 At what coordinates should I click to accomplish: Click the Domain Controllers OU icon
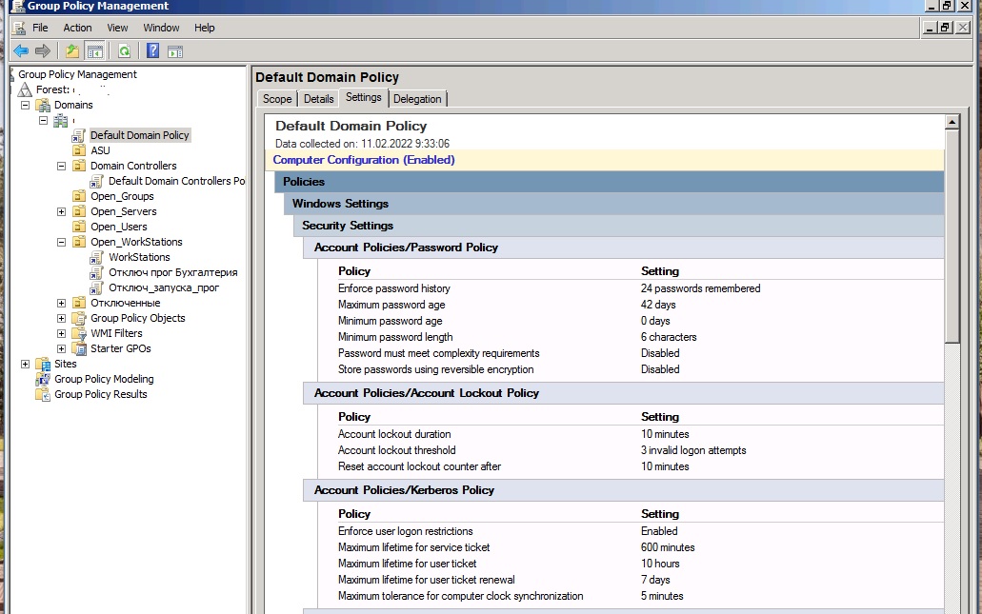coord(79,166)
